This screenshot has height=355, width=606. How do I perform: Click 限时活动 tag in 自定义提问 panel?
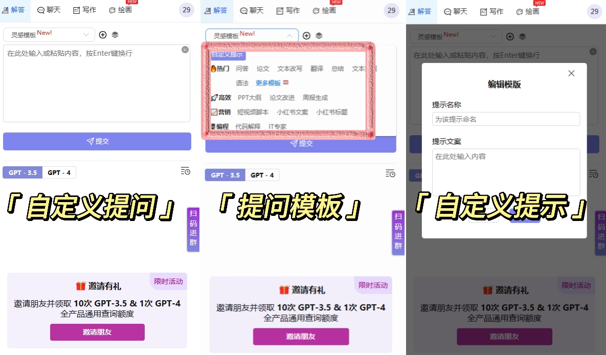tap(169, 281)
